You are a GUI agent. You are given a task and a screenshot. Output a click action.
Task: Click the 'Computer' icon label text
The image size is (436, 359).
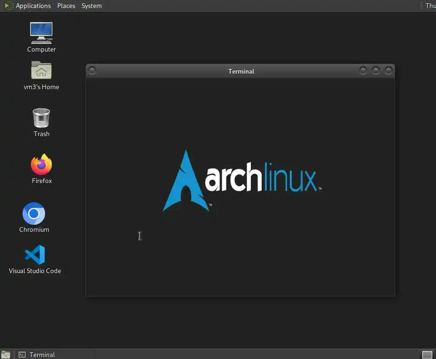click(x=41, y=49)
